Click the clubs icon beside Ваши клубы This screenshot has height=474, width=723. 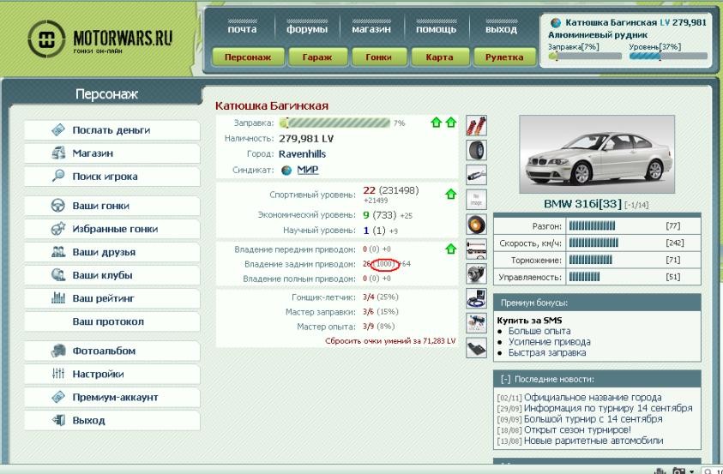pyautogui.click(x=58, y=275)
